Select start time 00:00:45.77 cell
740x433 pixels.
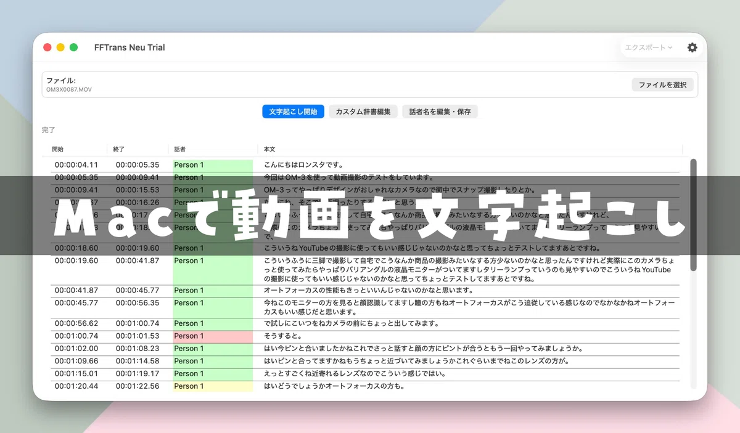(x=76, y=302)
